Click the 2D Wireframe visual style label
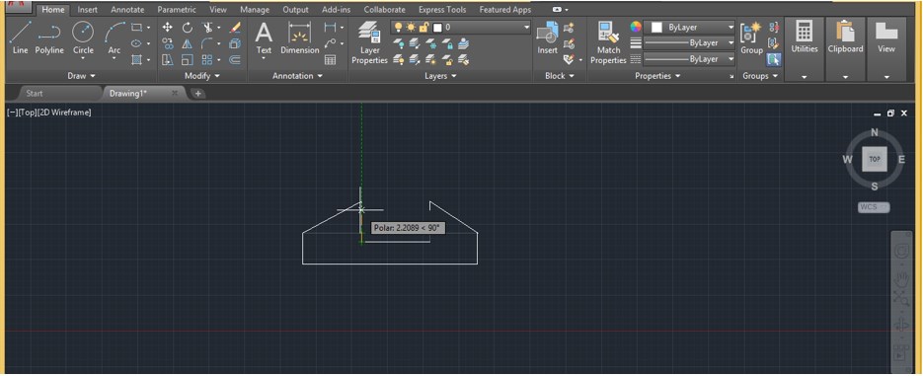 coord(63,112)
